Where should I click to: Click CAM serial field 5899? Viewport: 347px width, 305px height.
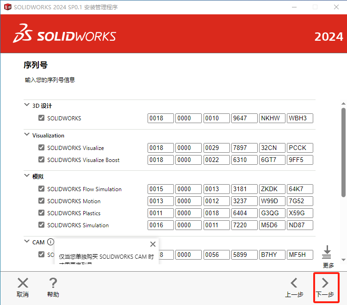244,255
